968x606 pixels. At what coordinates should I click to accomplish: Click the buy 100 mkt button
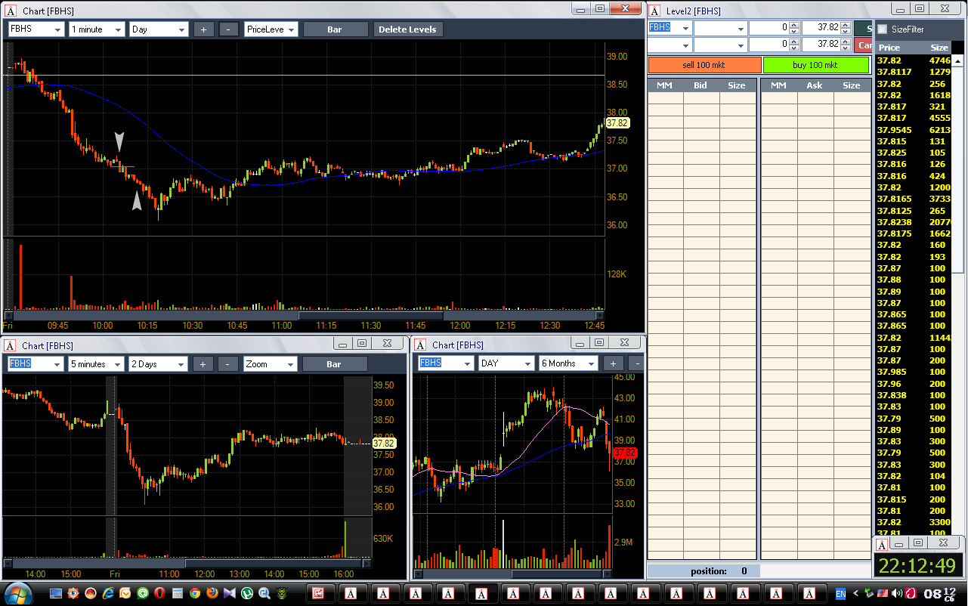coord(815,65)
